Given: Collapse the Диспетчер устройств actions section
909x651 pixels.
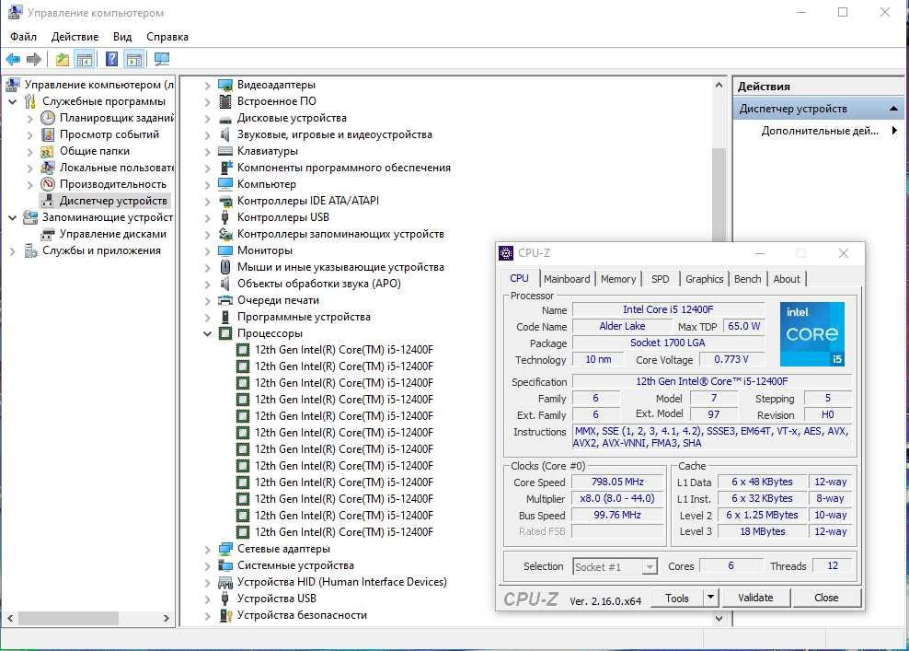Looking at the screenshot, I should pyautogui.click(x=893, y=109).
